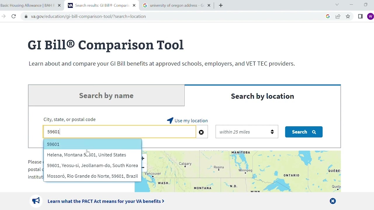
Task: Choose the 59601 suggestion
Action: 92,144
